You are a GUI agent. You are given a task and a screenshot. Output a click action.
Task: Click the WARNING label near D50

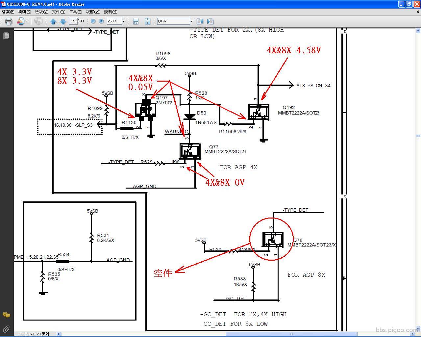click(177, 132)
